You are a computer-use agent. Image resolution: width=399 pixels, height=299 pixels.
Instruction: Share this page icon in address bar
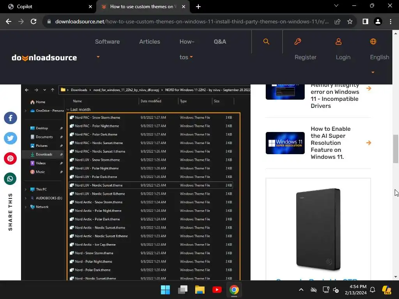point(337,22)
